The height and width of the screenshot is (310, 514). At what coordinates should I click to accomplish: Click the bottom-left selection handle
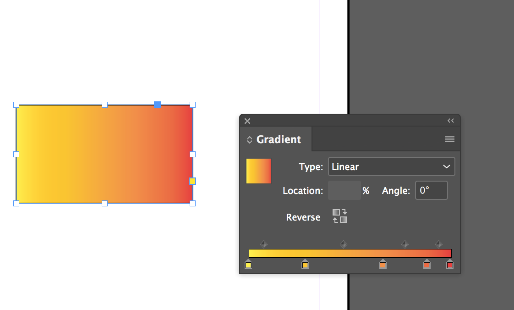tap(16, 204)
